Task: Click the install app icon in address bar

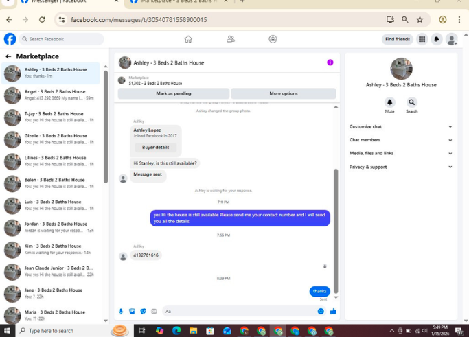Action: pos(390,20)
